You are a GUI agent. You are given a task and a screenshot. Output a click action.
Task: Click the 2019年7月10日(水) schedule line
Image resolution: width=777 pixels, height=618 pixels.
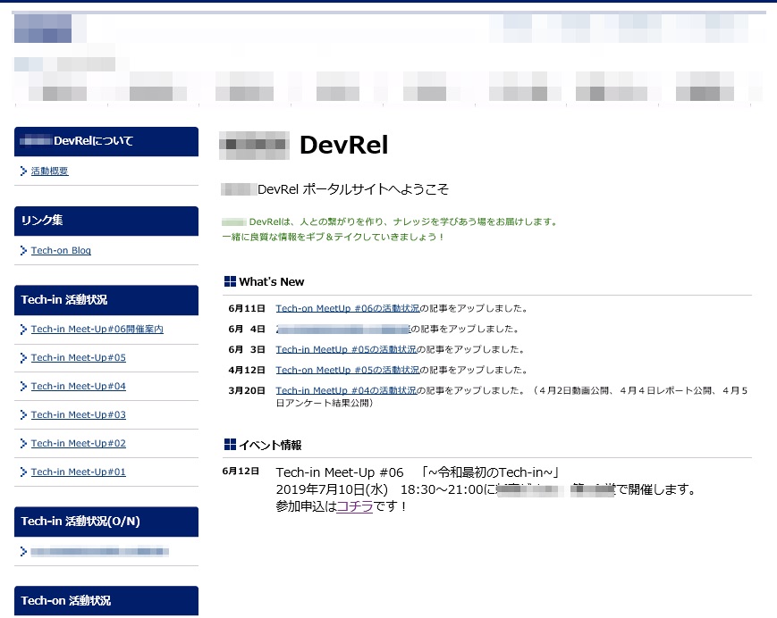click(486, 489)
